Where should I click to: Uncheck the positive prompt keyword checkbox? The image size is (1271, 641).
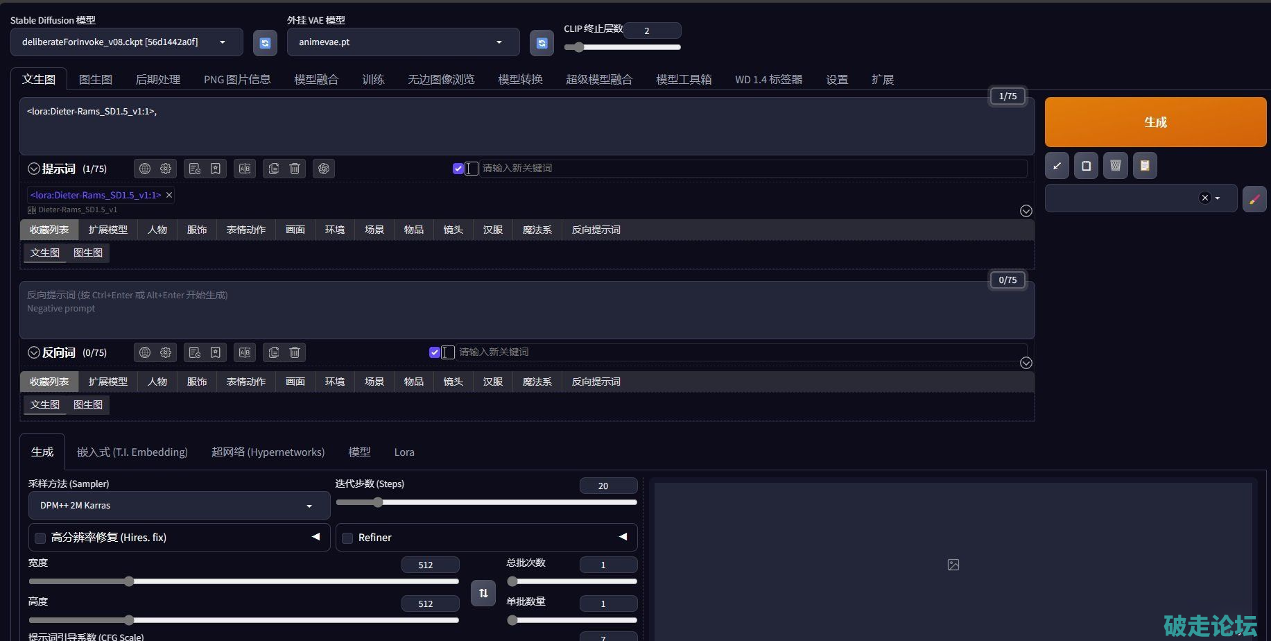(x=458, y=169)
